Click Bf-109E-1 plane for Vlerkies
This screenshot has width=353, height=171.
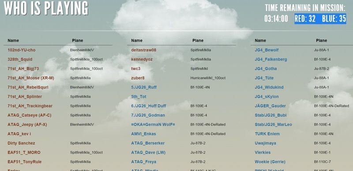click(323, 153)
